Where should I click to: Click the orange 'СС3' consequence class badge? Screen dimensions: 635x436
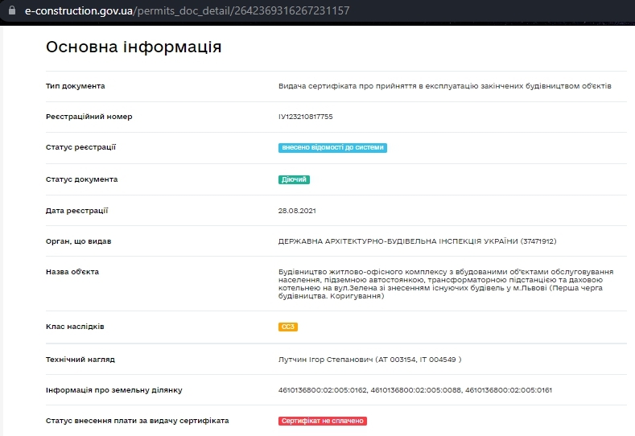point(288,327)
